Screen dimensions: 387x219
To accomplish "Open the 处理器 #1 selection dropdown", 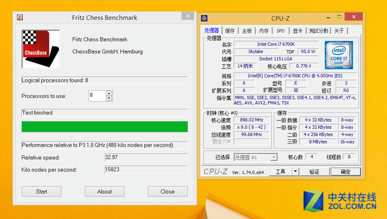I will click(x=256, y=157).
